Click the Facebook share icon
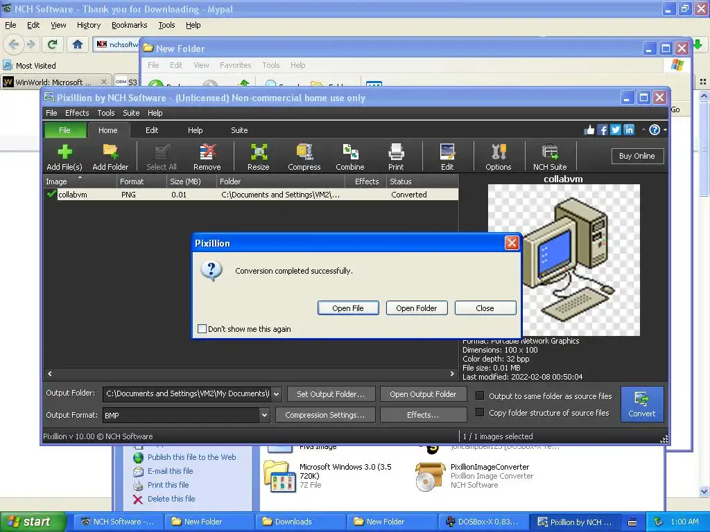Image resolution: width=710 pixels, height=532 pixels. pyautogui.click(x=603, y=130)
